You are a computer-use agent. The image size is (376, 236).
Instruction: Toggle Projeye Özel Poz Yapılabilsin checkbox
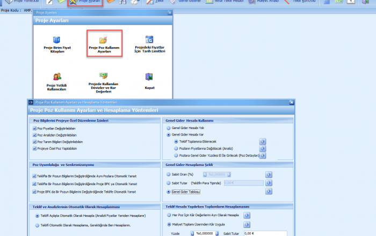(x=35, y=149)
